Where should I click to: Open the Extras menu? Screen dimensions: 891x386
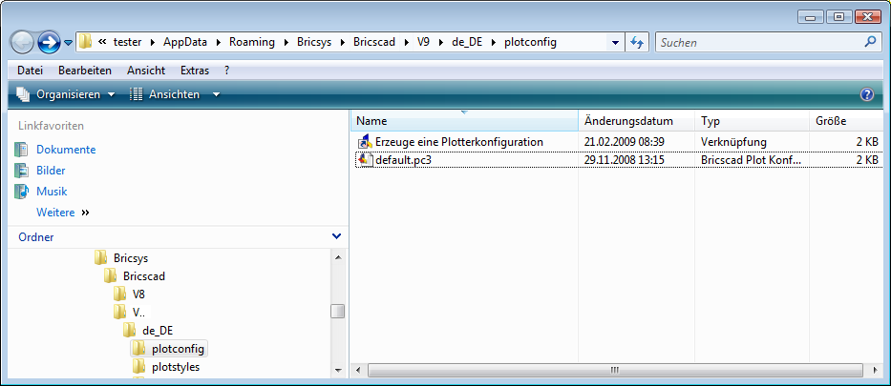coord(195,71)
